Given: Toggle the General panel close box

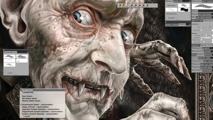Looking at the screenshot, I should pos(192,11).
